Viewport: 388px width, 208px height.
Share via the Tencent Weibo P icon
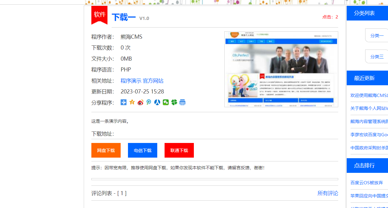tap(149, 102)
